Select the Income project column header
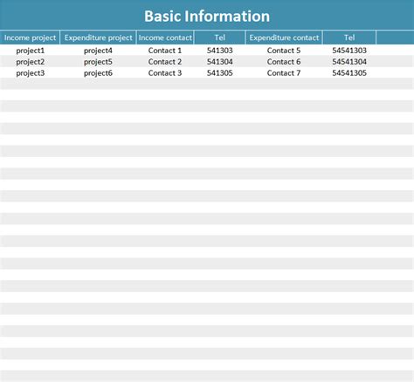The image size is (414, 382). click(x=30, y=38)
